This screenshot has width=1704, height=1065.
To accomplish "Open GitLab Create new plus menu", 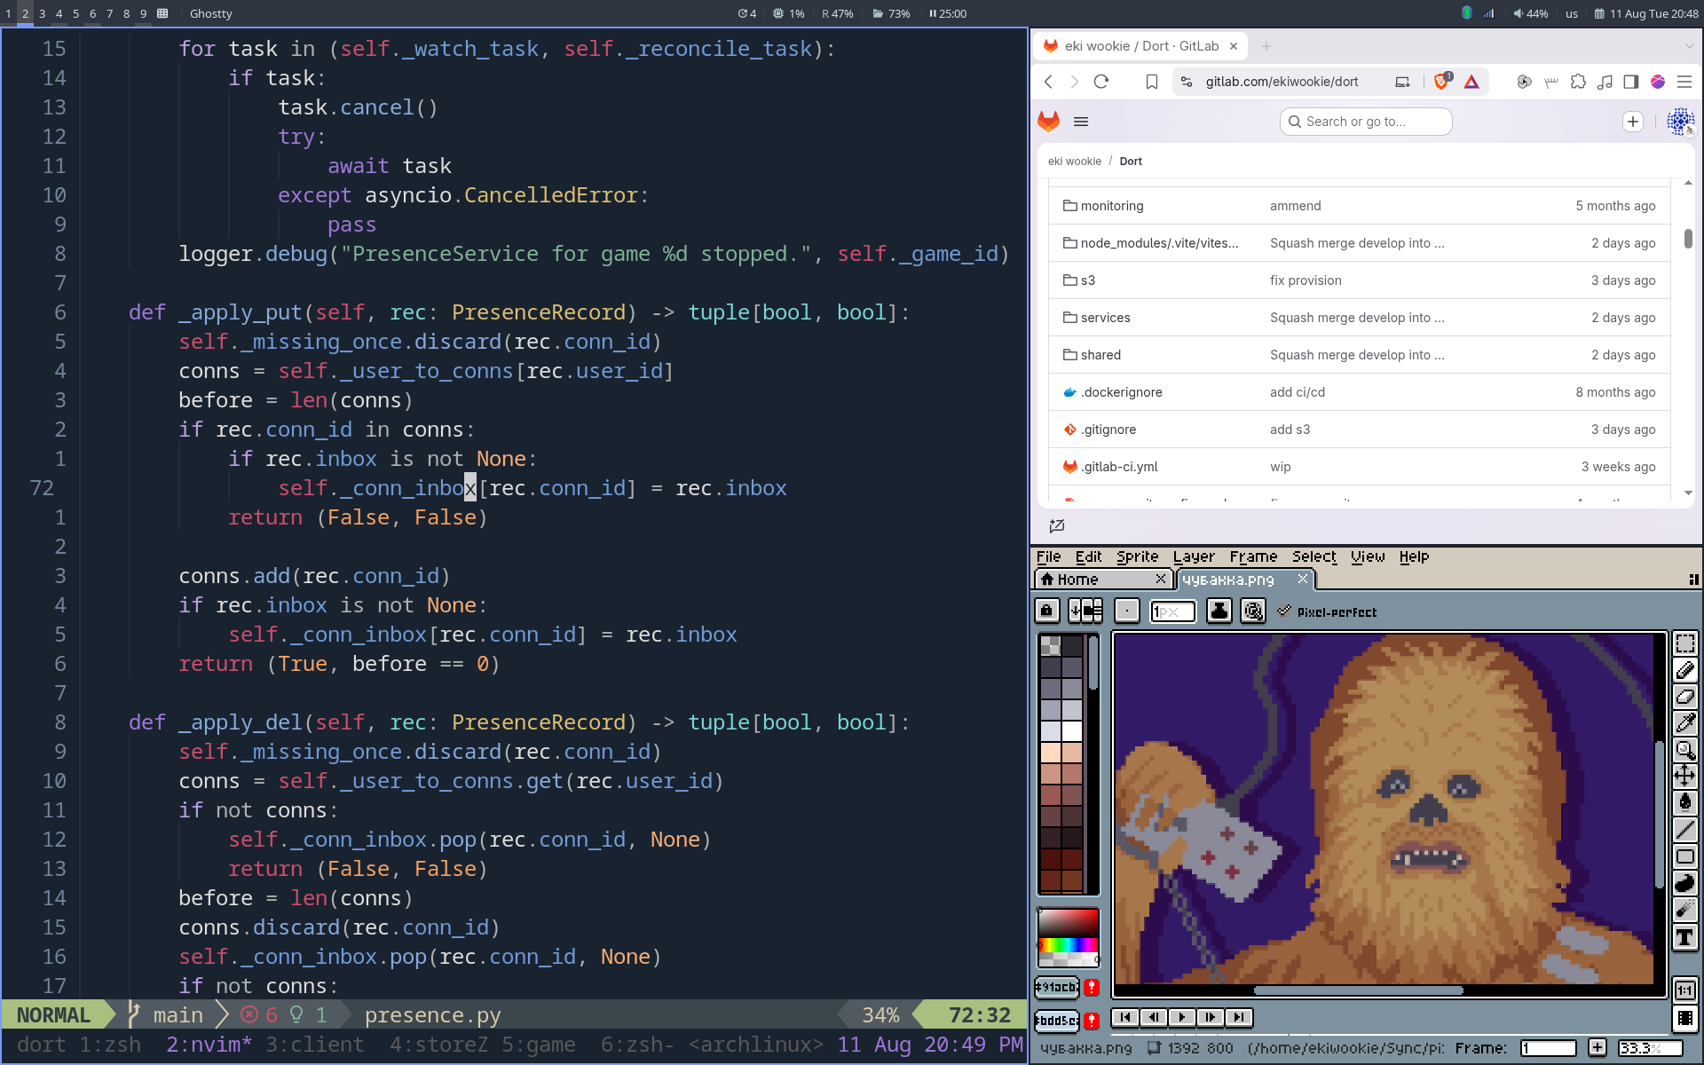I will click(1633, 122).
